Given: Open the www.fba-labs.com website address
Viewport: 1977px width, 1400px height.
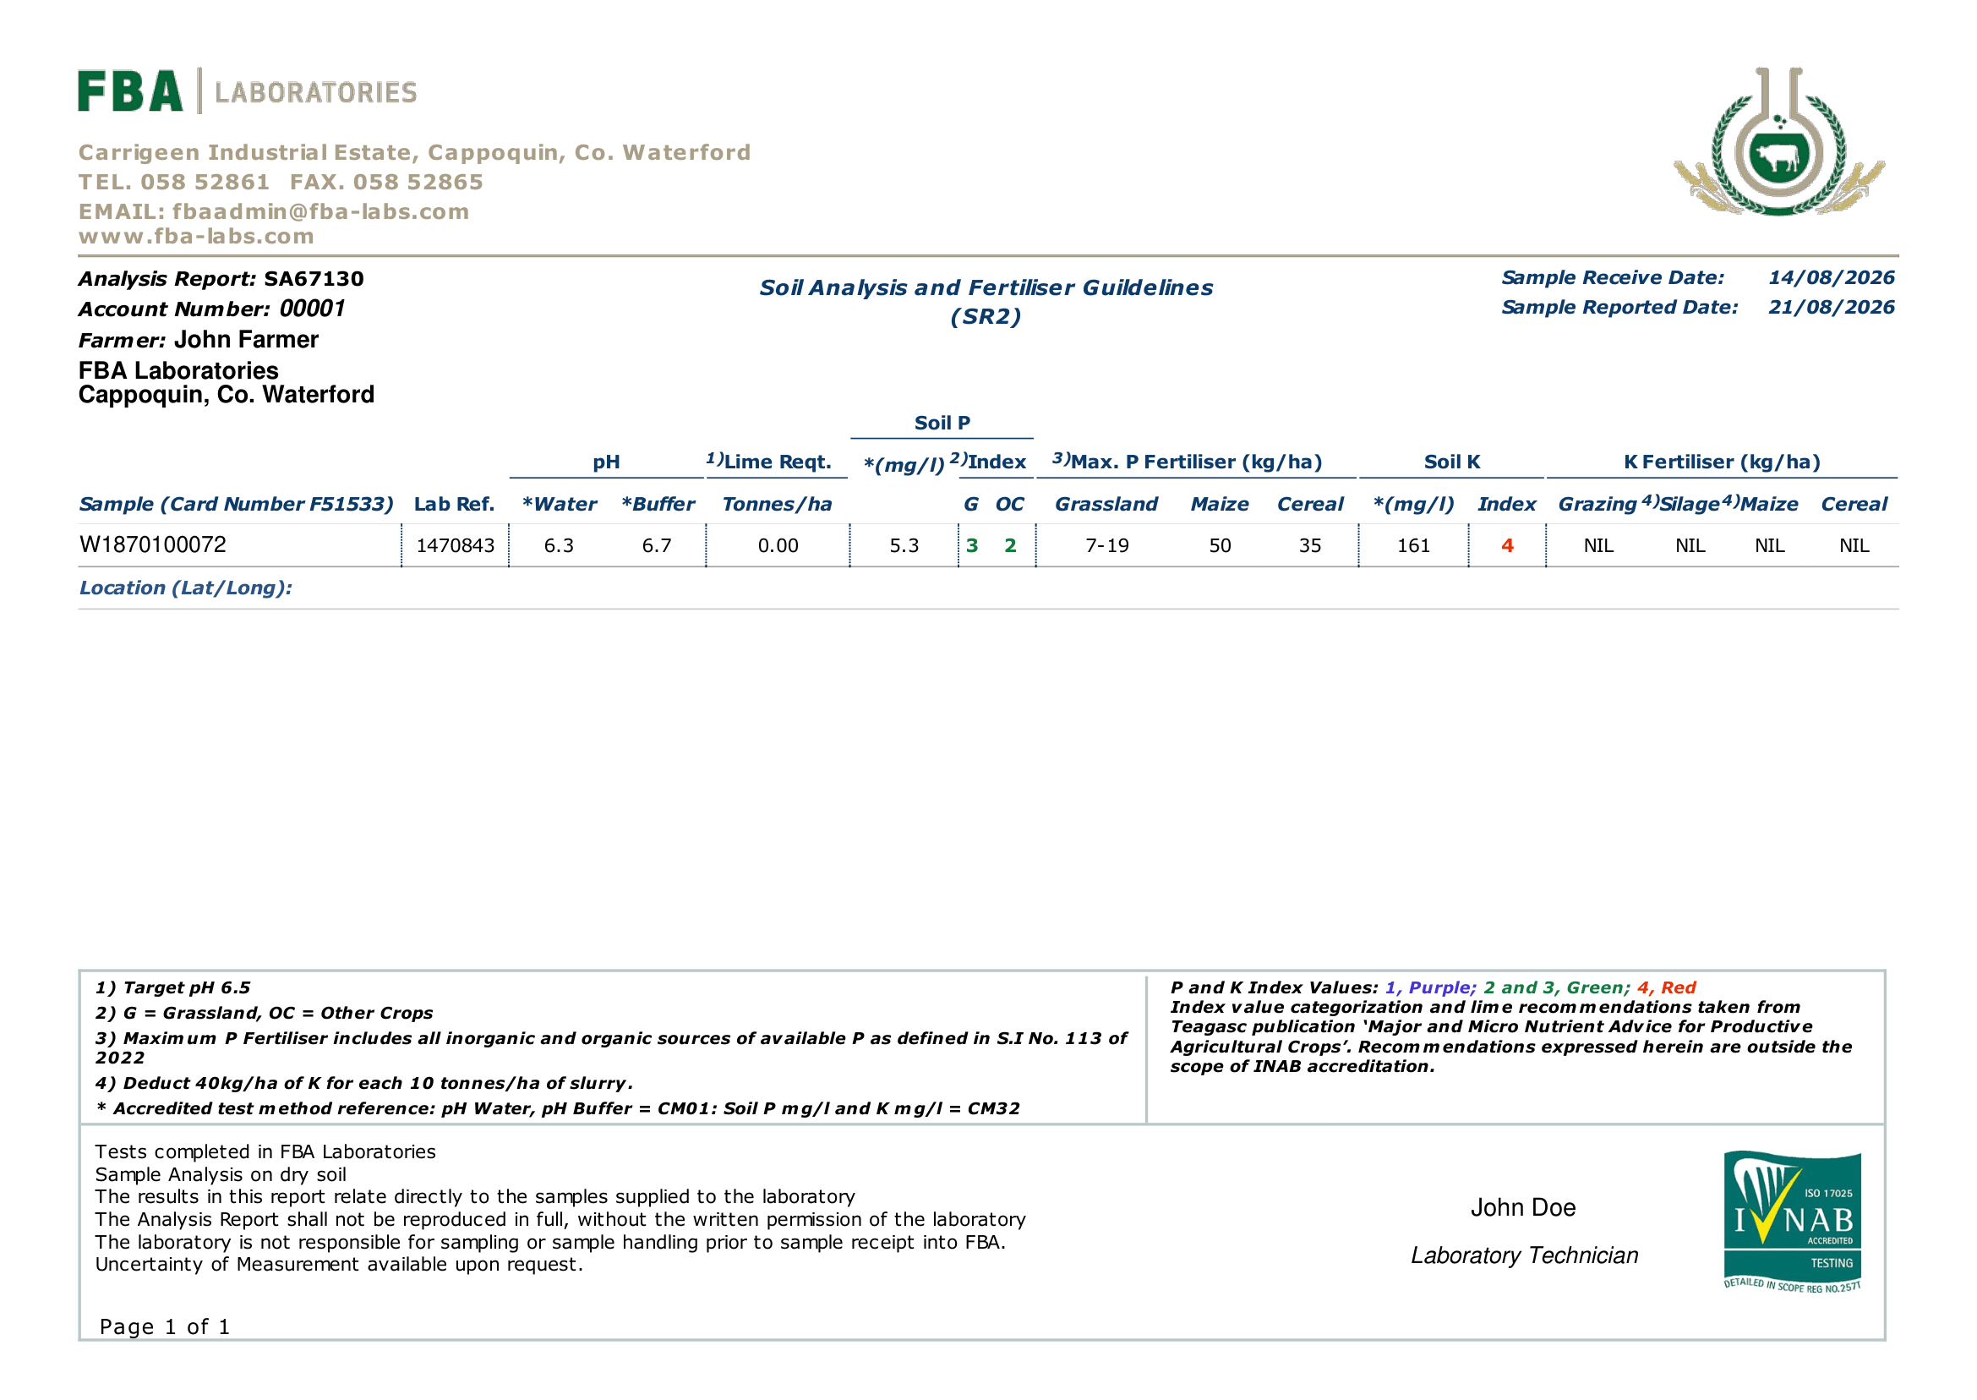Looking at the screenshot, I should pos(196,236).
